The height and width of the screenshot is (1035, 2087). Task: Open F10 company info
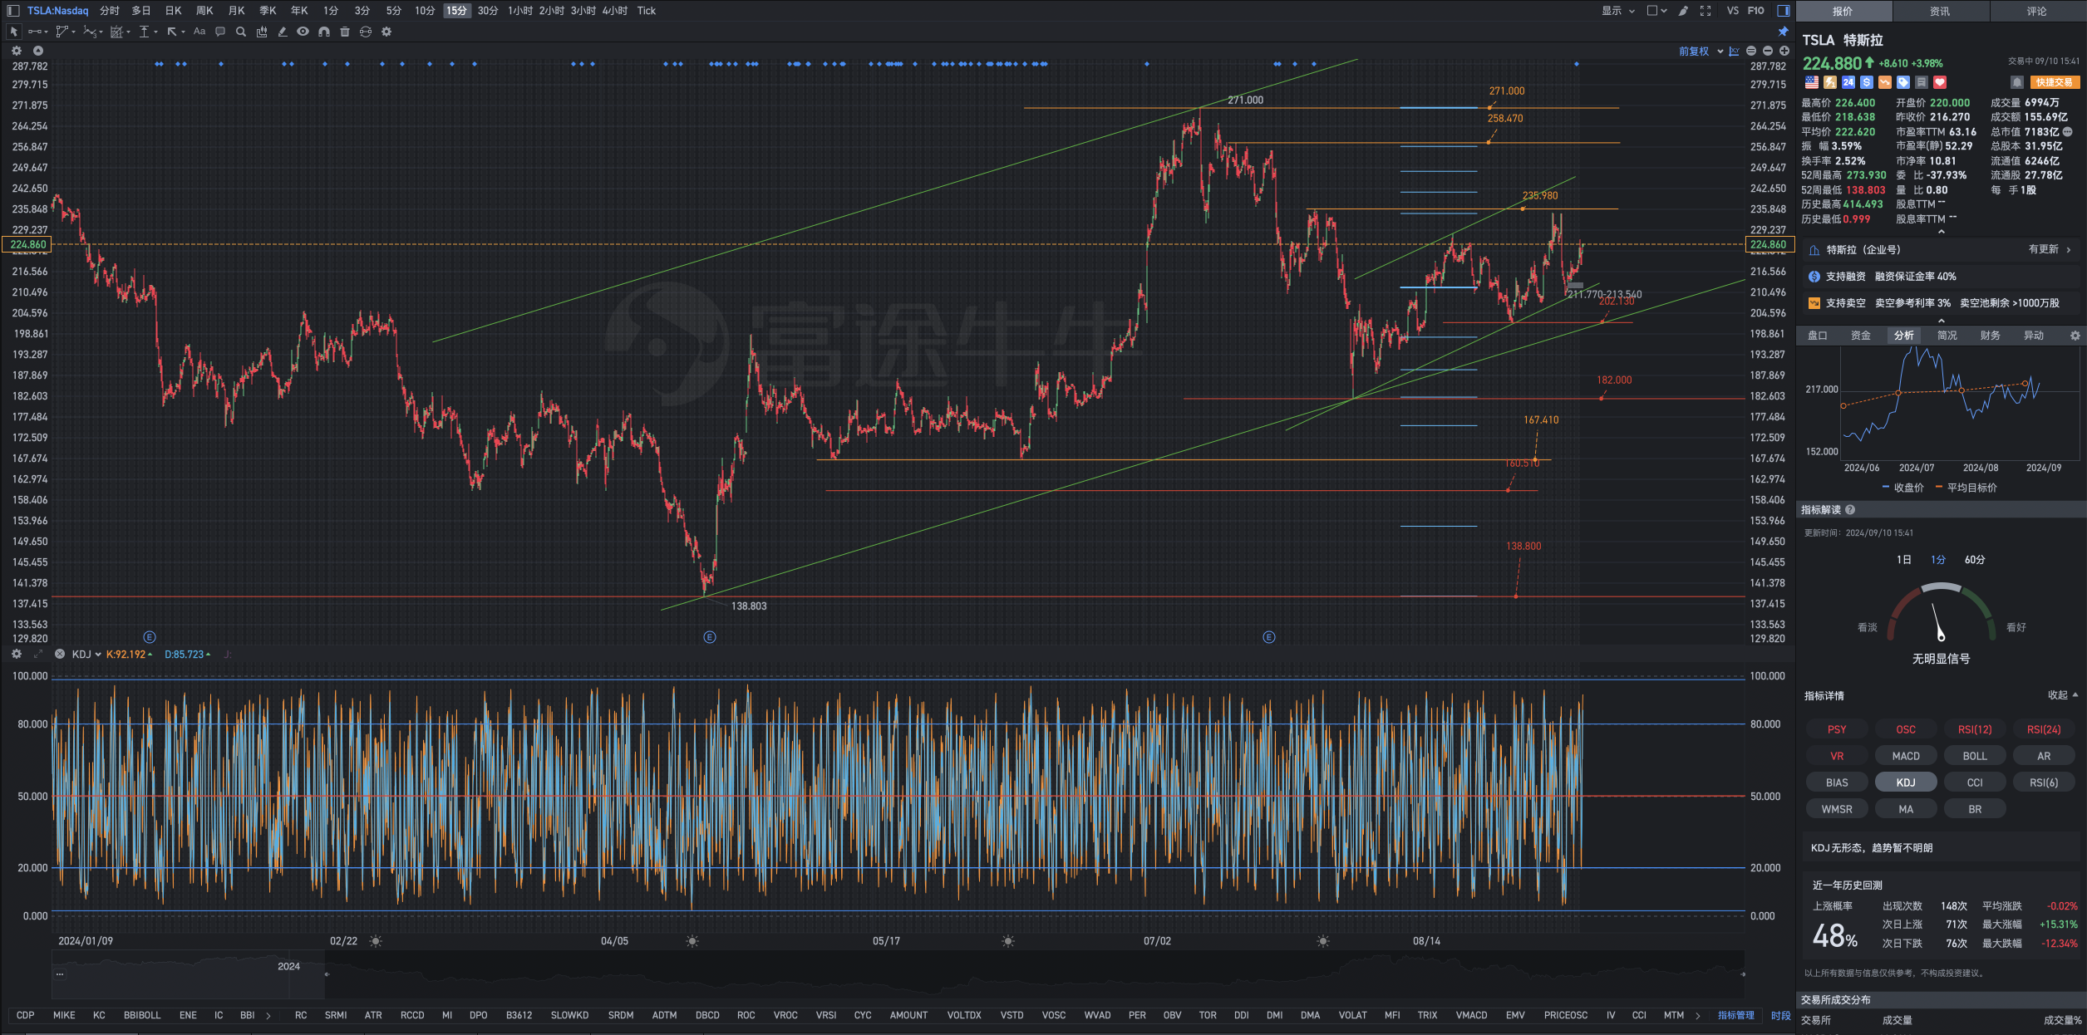point(1755,11)
